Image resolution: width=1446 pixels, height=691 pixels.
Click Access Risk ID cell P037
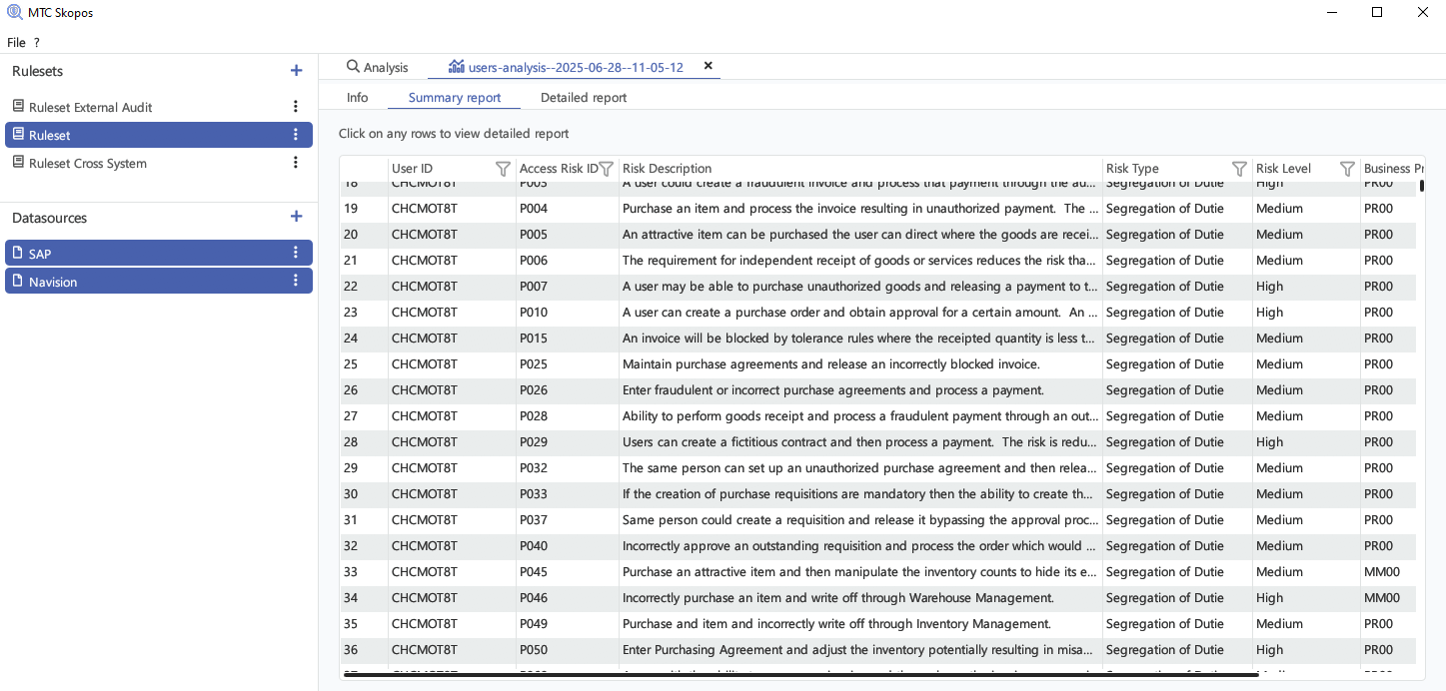click(568, 520)
